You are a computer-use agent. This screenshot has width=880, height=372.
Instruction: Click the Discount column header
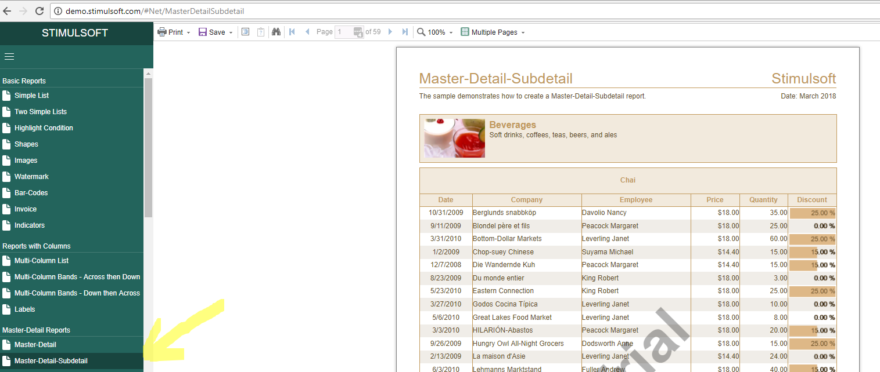point(812,200)
